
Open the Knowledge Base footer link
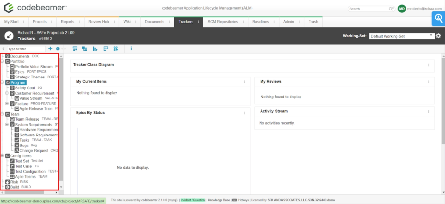click(219, 200)
